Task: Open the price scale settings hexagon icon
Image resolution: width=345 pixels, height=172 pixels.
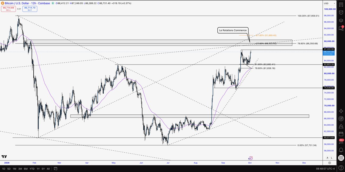Action: tap(329, 163)
